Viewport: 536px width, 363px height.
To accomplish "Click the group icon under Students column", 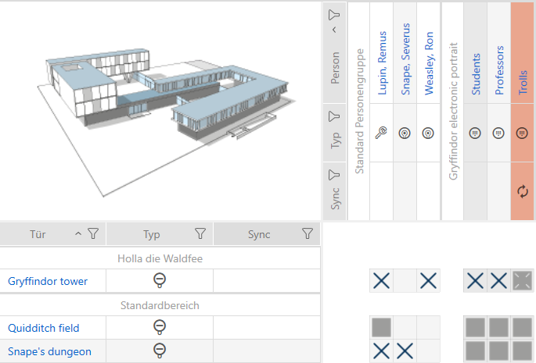I will click(475, 133).
